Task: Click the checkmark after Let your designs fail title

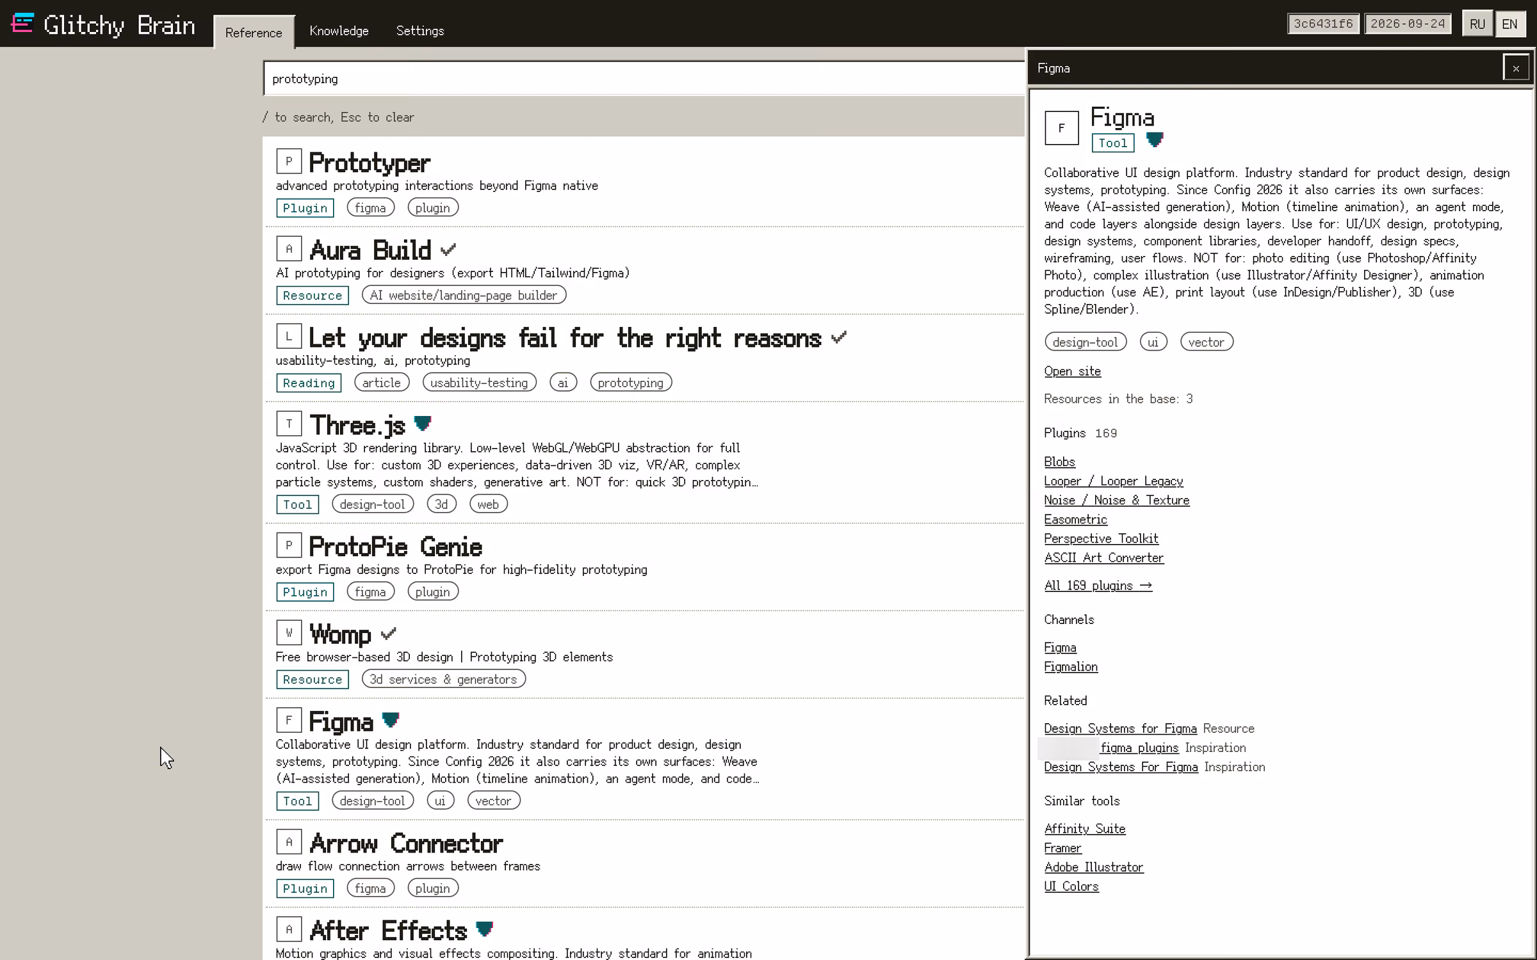Action: [x=839, y=337]
